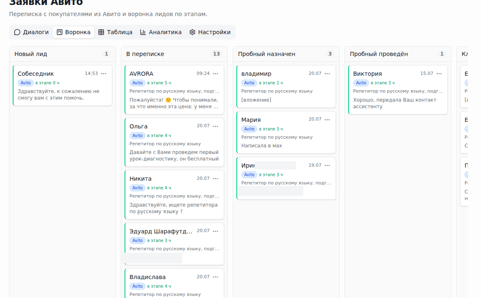
Task: Open the three-dot menu on the 19.07 card
Action: (327, 165)
